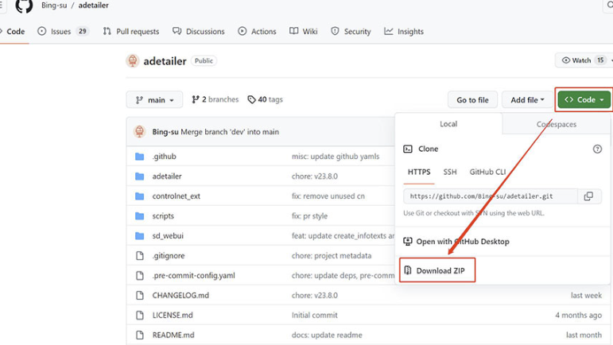
Task: Open commit 'fix: remove unused cn'
Action: coord(328,196)
